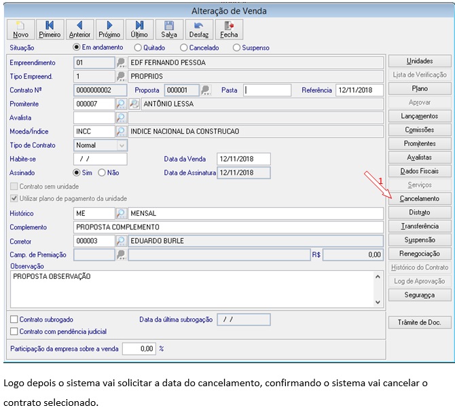The width and height of the screenshot is (455, 412).
Task: Click the Corretor search icon
Action: (x=121, y=241)
